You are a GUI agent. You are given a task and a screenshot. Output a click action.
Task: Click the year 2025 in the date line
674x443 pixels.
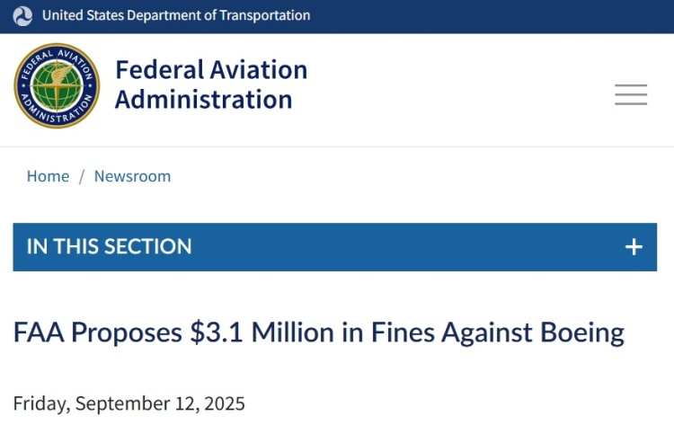[225, 403]
